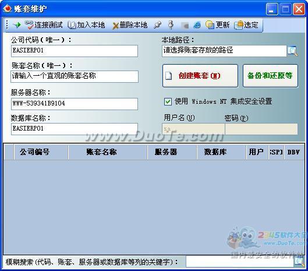The width and height of the screenshot is (308, 271).
Task: Click the upright pin toolbar icon
Action: pyautogui.click(x=171, y=25)
